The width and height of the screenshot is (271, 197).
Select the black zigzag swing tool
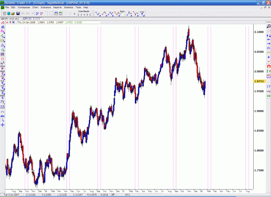click(3, 63)
